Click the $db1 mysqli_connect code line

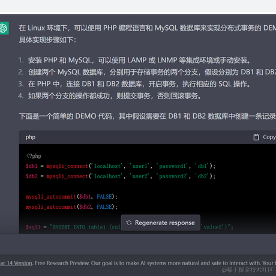[121, 166]
